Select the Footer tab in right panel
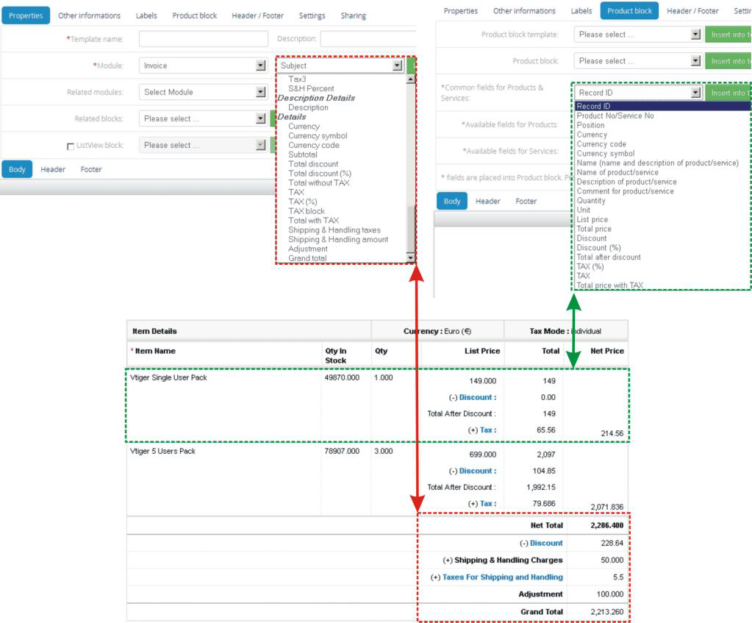This screenshot has width=752, height=623. pyautogui.click(x=526, y=201)
